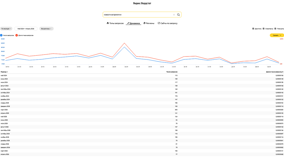Click the share percentage value for май 2024
Viewport: 284px width, 158px height.
(279, 75)
